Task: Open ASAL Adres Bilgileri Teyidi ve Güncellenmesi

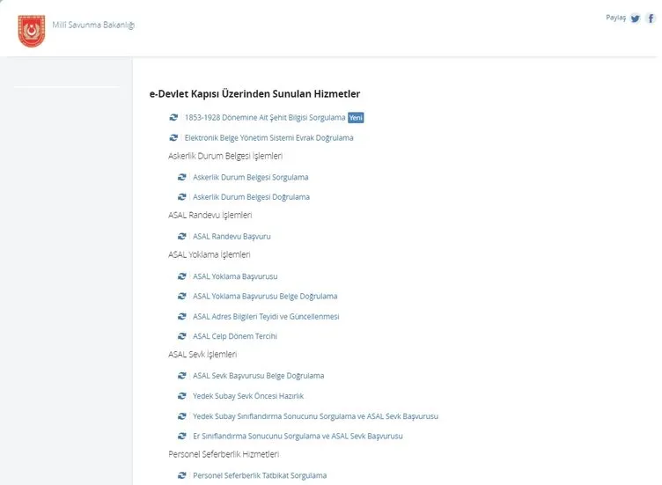Action: pyautogui.click(x=266, y=317)
